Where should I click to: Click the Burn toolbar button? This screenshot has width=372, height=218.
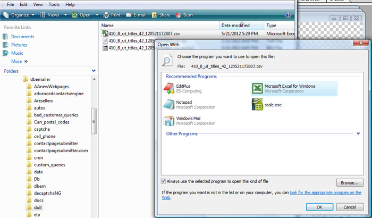pyautogui.click(x=184, y=15)
